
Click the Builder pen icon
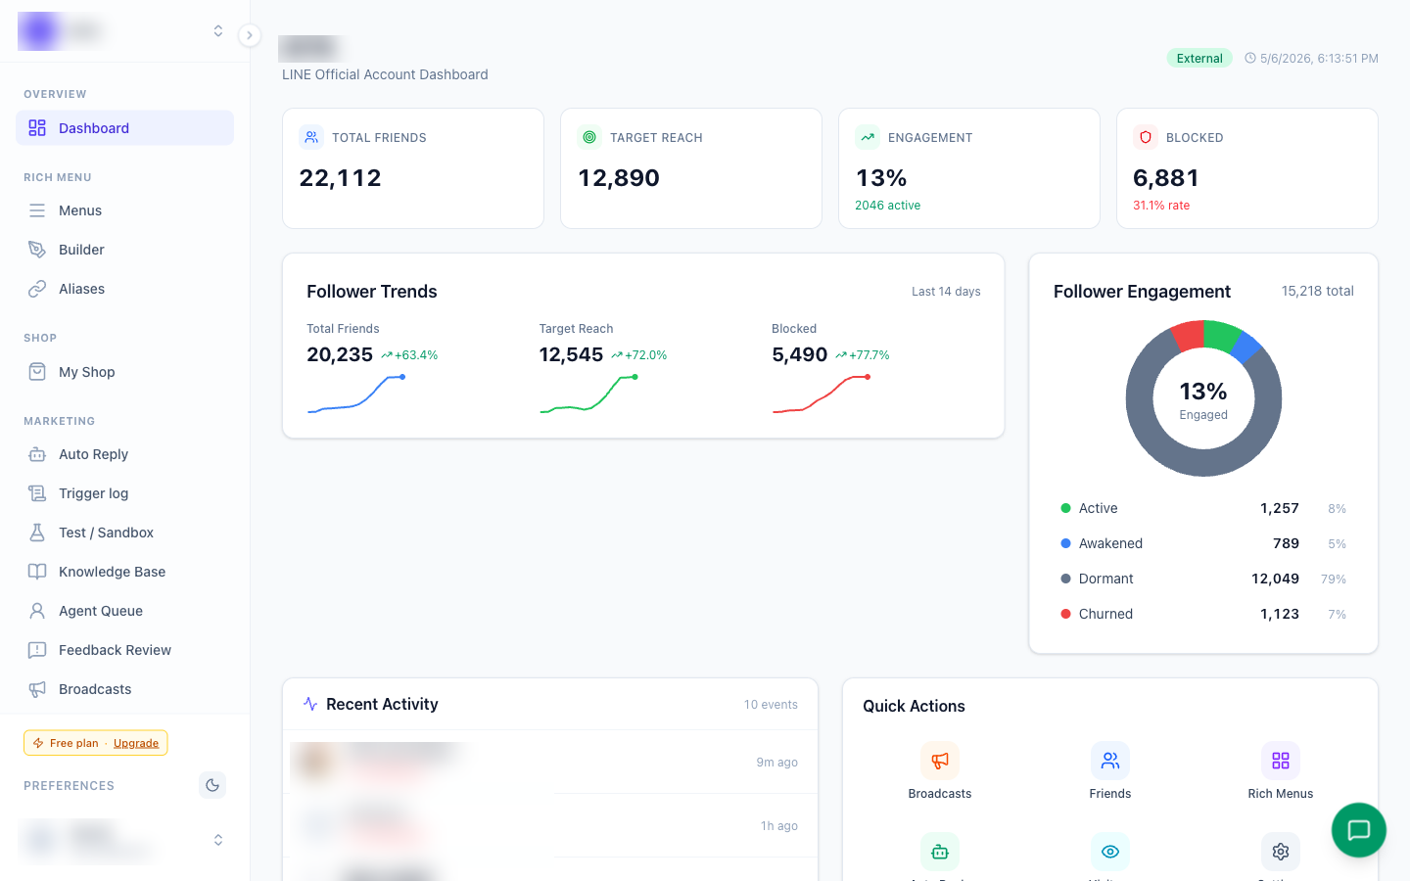click(37, 250)
